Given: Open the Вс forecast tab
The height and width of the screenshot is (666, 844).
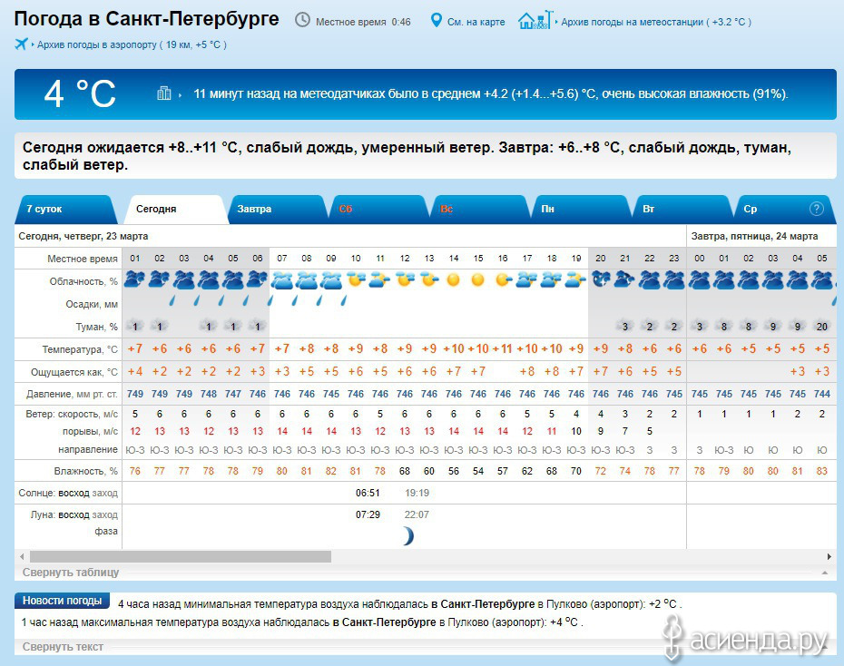Looking at the screenshot, I should 480,210.
